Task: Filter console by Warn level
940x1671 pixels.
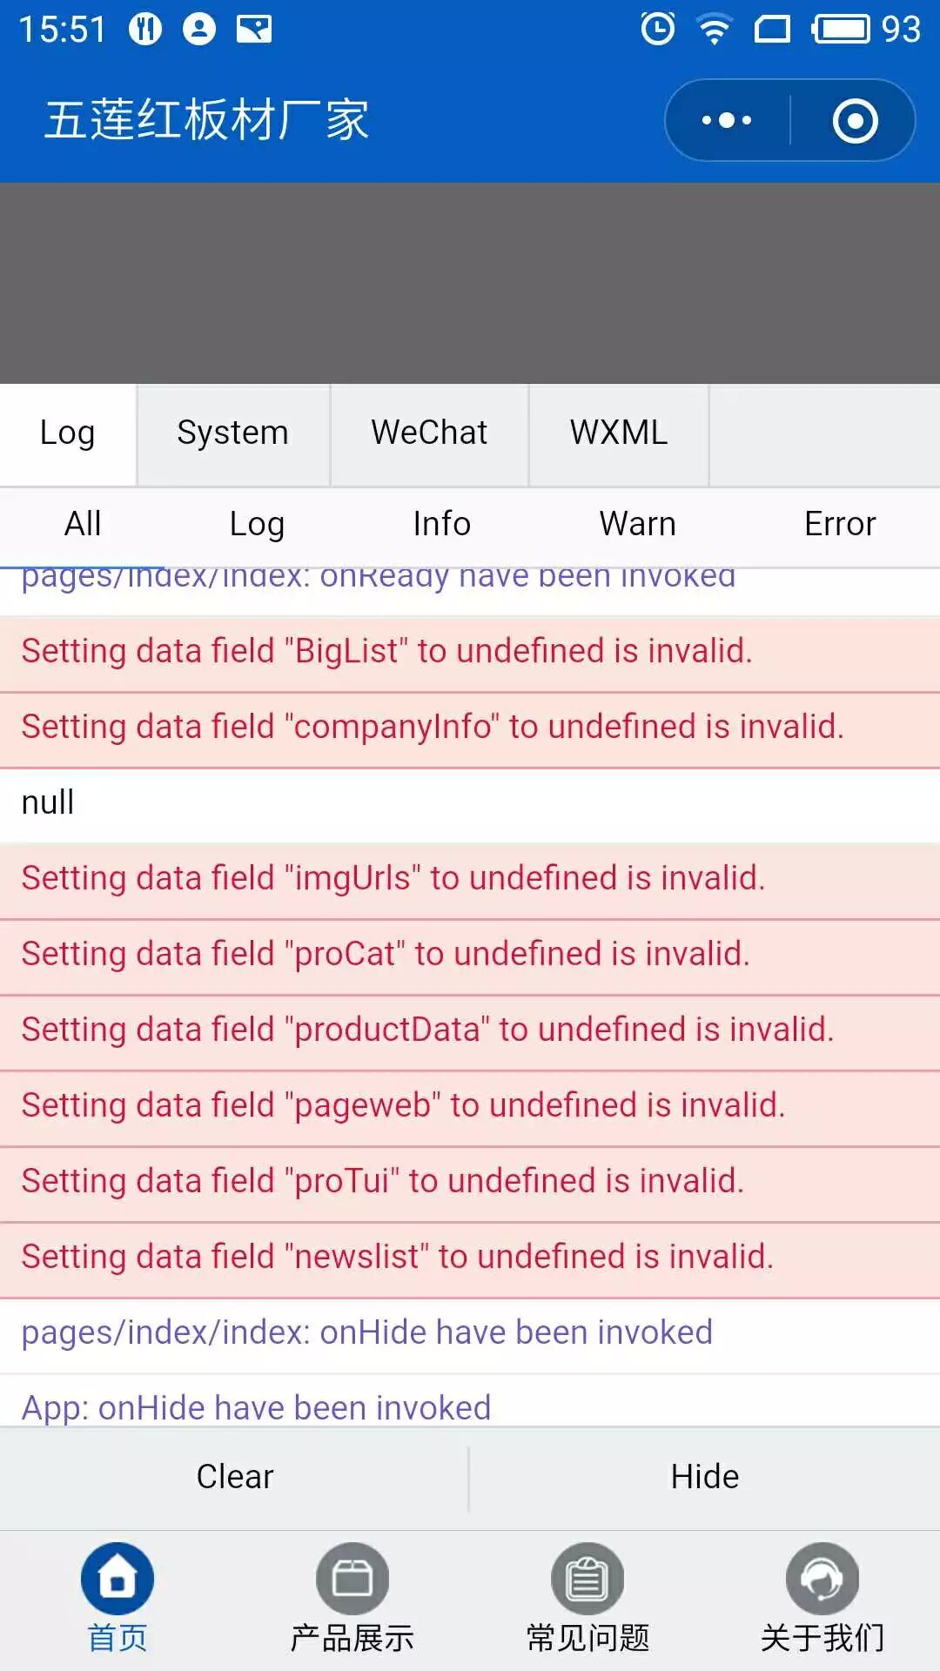Action: tap(637, 524)
